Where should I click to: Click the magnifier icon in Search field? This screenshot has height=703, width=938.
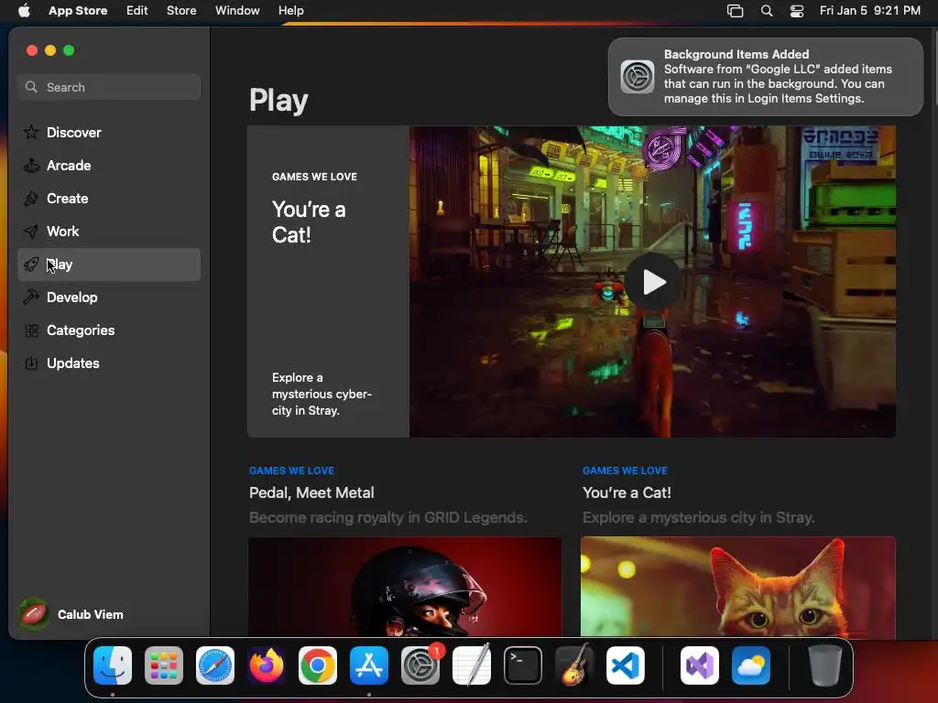(x=31, y=87)
